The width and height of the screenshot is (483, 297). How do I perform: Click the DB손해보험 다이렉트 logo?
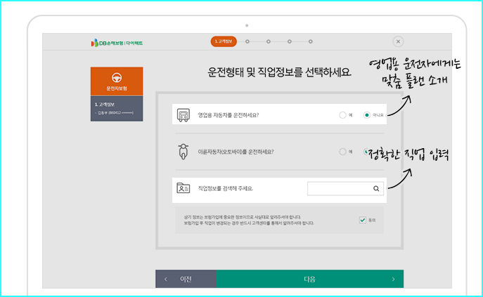point(117,43)
